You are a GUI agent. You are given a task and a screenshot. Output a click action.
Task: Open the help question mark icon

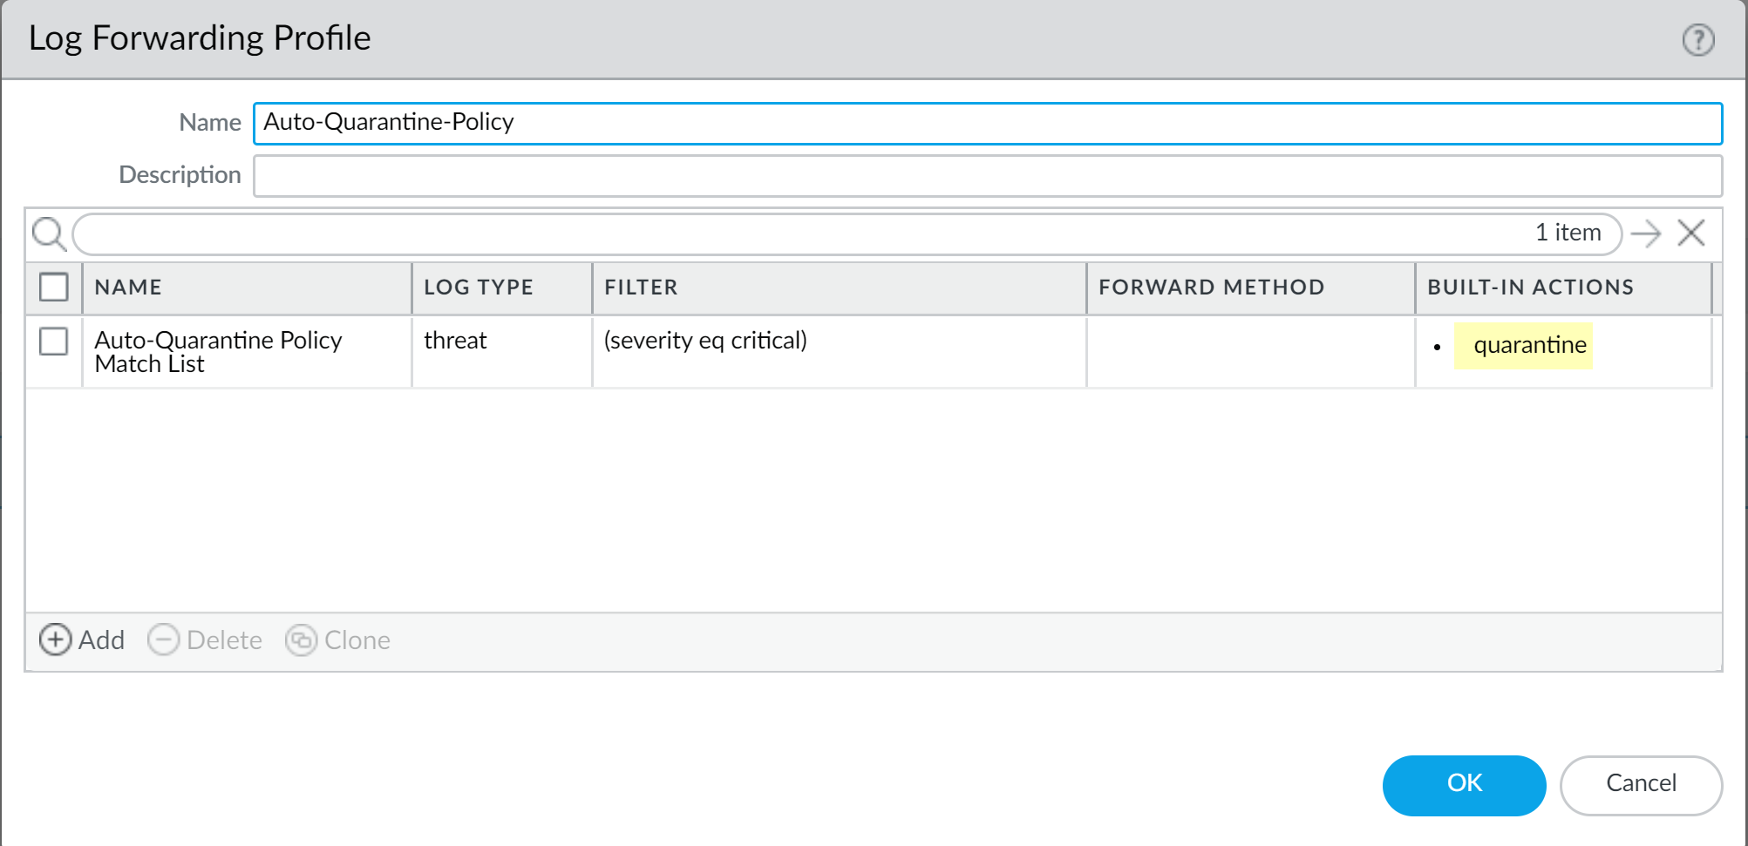click(x=1697, y=40)
